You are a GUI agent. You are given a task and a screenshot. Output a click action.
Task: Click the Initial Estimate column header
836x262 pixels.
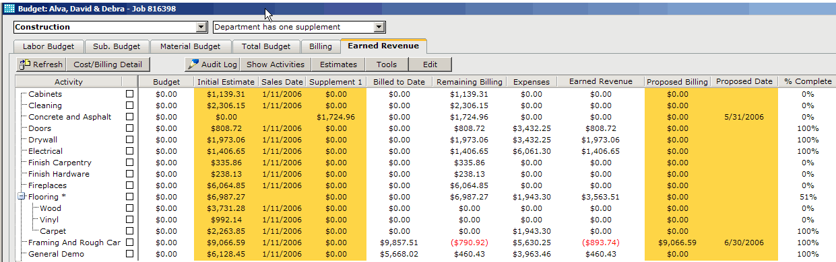(226, 81)
